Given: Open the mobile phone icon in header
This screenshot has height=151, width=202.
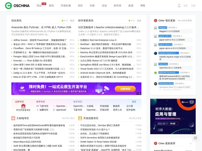Looking at the screenshot, I should [x=179, y=5].
